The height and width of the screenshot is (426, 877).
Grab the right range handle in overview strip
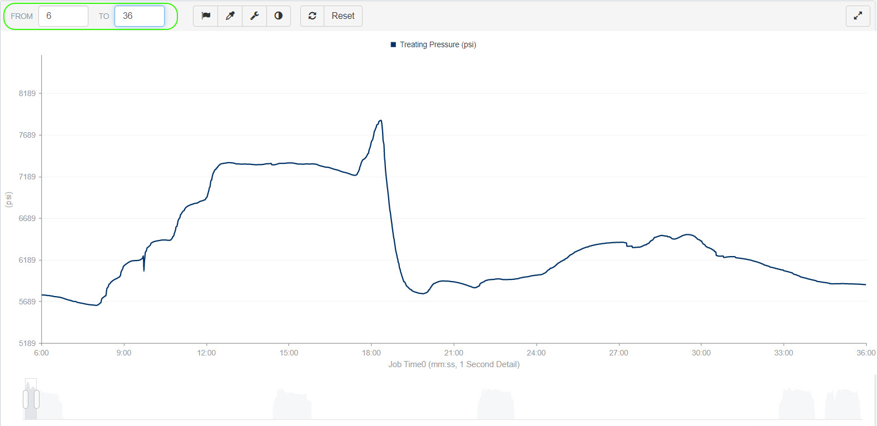pyautogui.click(x=37, y=399)
